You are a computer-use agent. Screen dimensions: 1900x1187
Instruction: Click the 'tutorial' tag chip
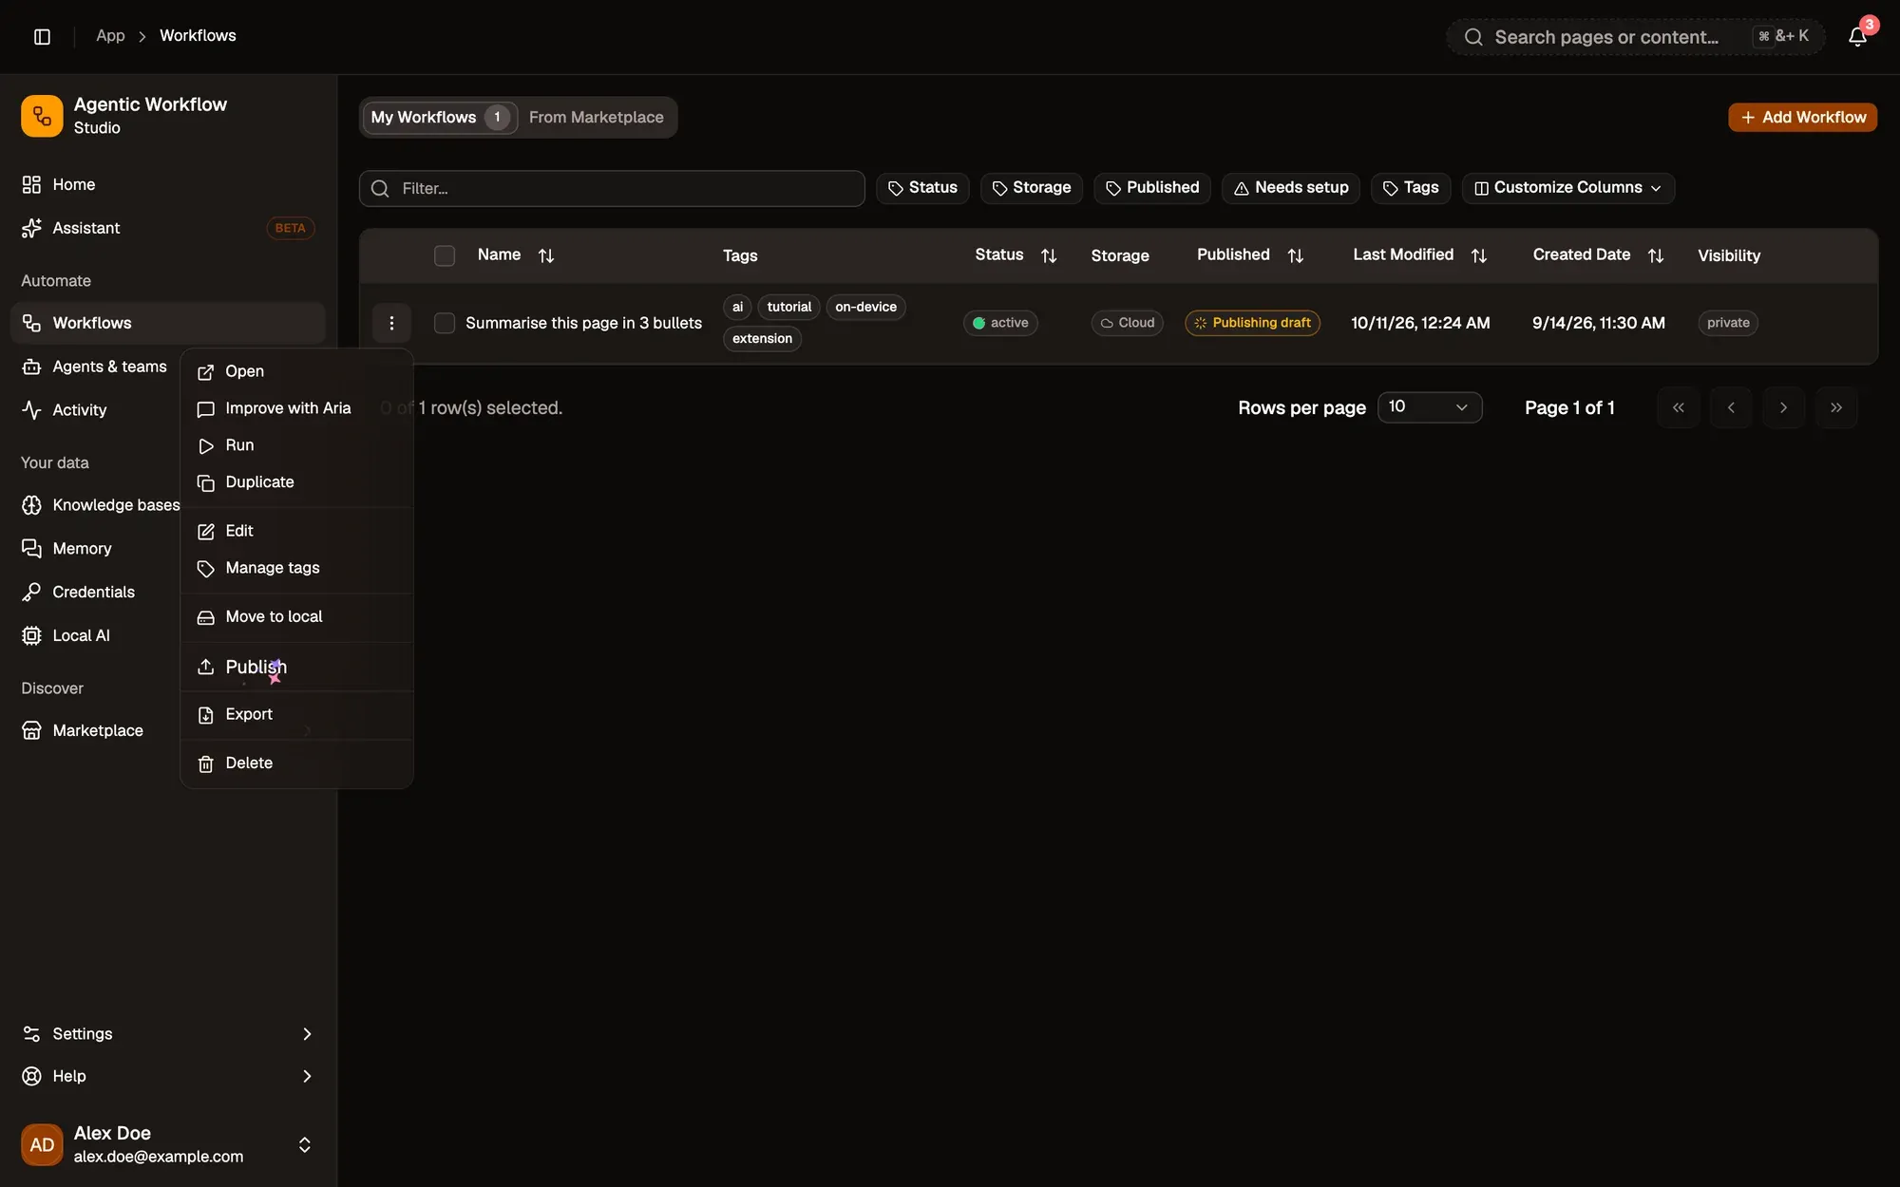pos(789,307)
